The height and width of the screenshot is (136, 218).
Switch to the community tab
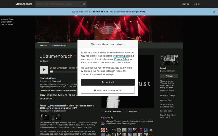[x=59, y=46]
